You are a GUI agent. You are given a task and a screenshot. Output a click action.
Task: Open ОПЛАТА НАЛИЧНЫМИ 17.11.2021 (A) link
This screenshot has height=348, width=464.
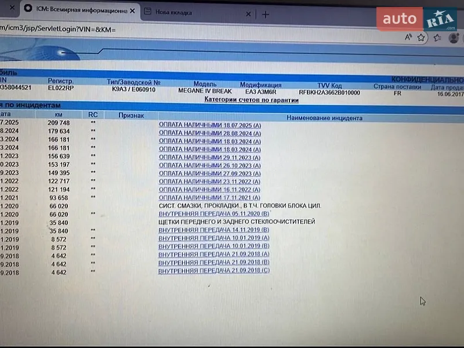(x=209, y=197)
